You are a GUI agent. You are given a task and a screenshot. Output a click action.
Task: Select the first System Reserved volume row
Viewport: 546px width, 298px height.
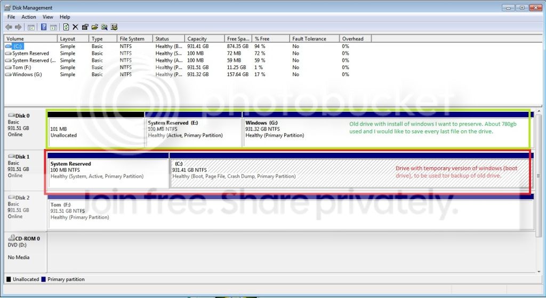tap(188, 53)
